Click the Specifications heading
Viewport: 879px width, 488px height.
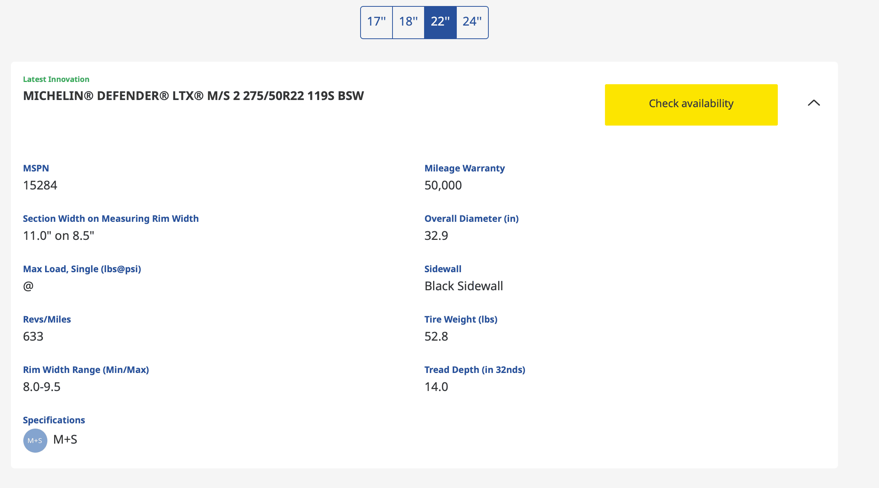click(54, 420)
